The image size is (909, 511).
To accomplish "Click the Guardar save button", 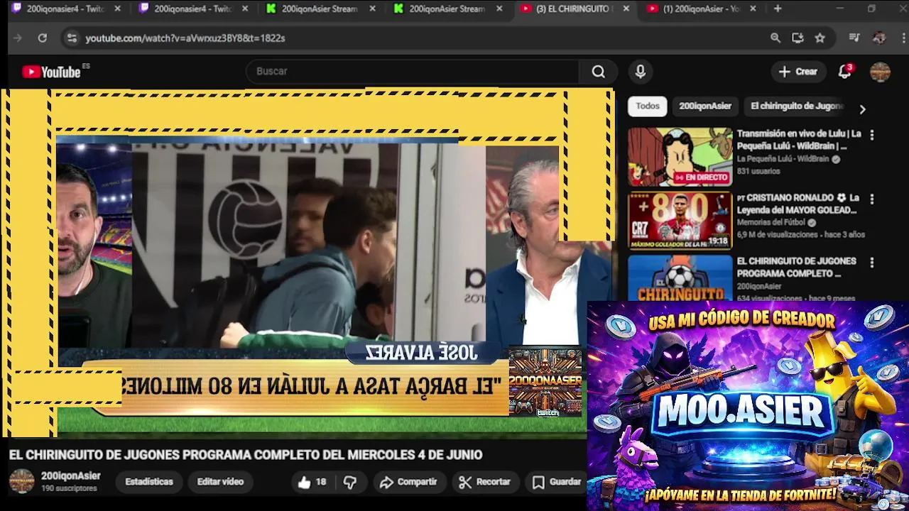I will tap(557, 482).
